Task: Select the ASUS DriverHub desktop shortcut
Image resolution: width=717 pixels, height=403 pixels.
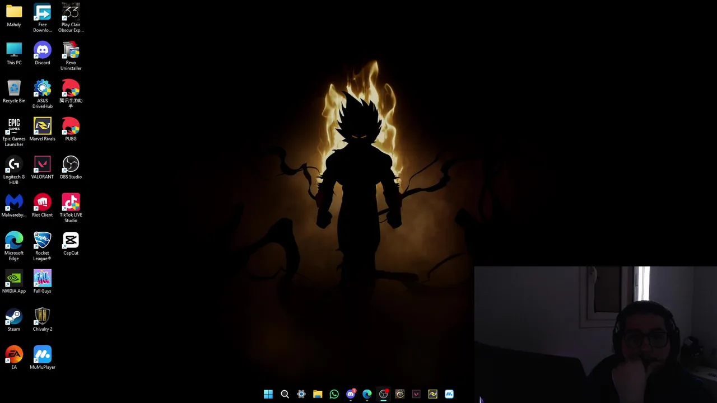Action: 43,95
